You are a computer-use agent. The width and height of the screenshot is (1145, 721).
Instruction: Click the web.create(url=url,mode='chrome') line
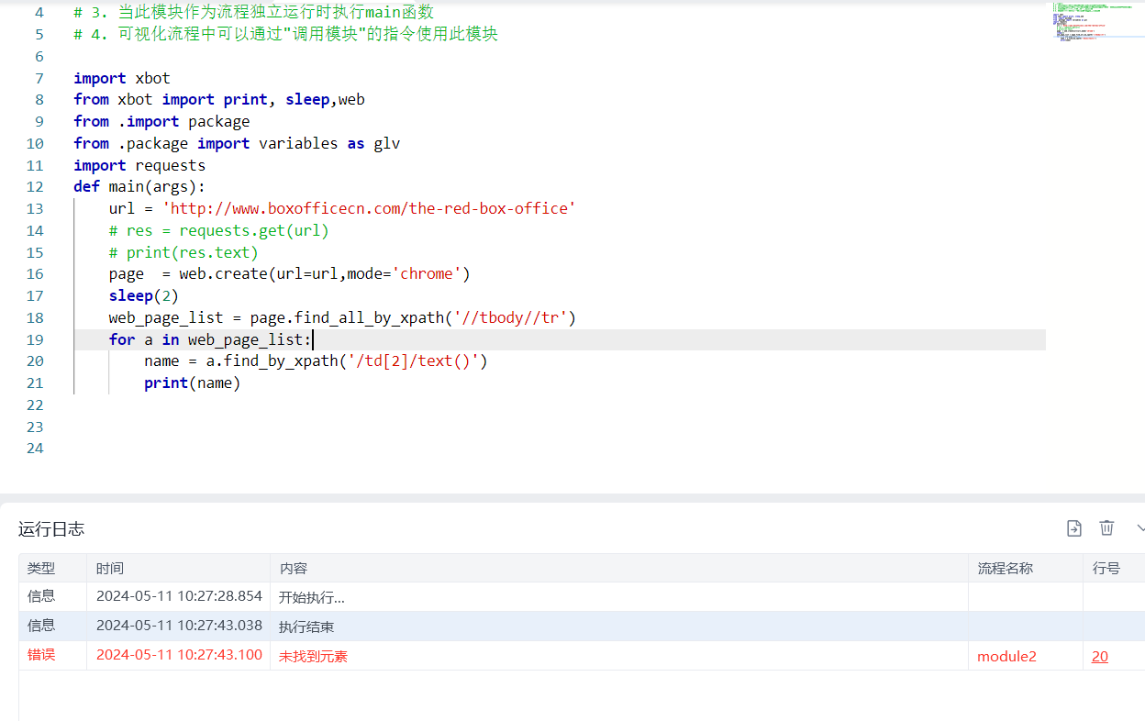pos(289,273)
